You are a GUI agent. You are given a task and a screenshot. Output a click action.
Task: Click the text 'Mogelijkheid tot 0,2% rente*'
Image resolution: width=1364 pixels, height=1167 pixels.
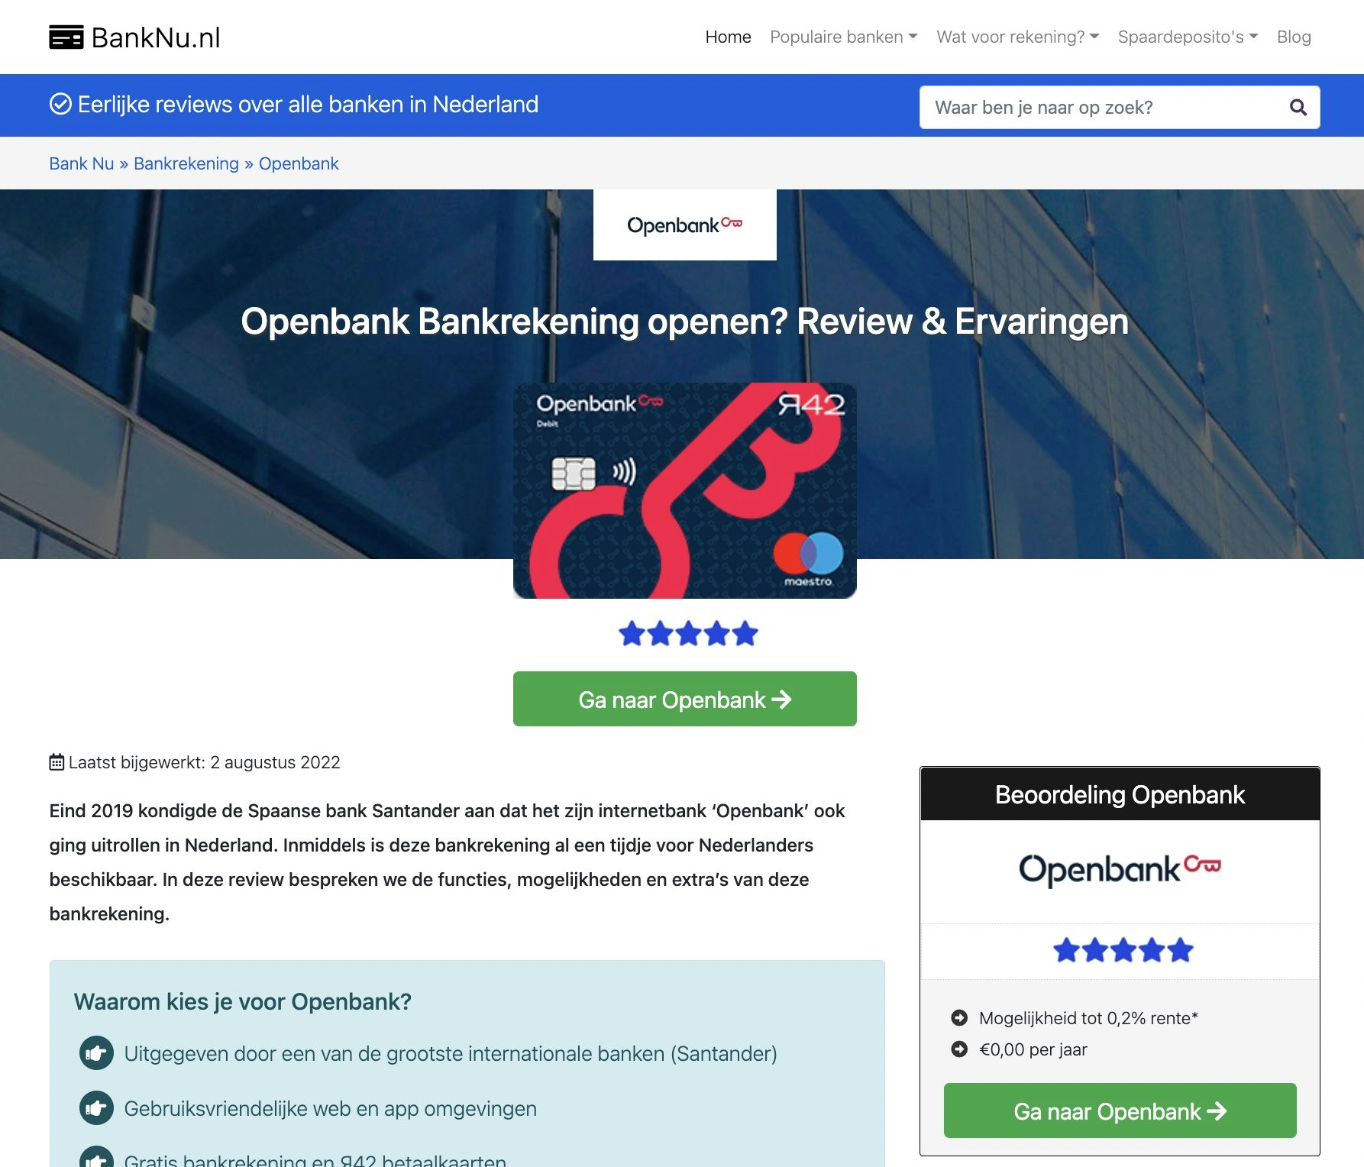coord(1088,1018)
